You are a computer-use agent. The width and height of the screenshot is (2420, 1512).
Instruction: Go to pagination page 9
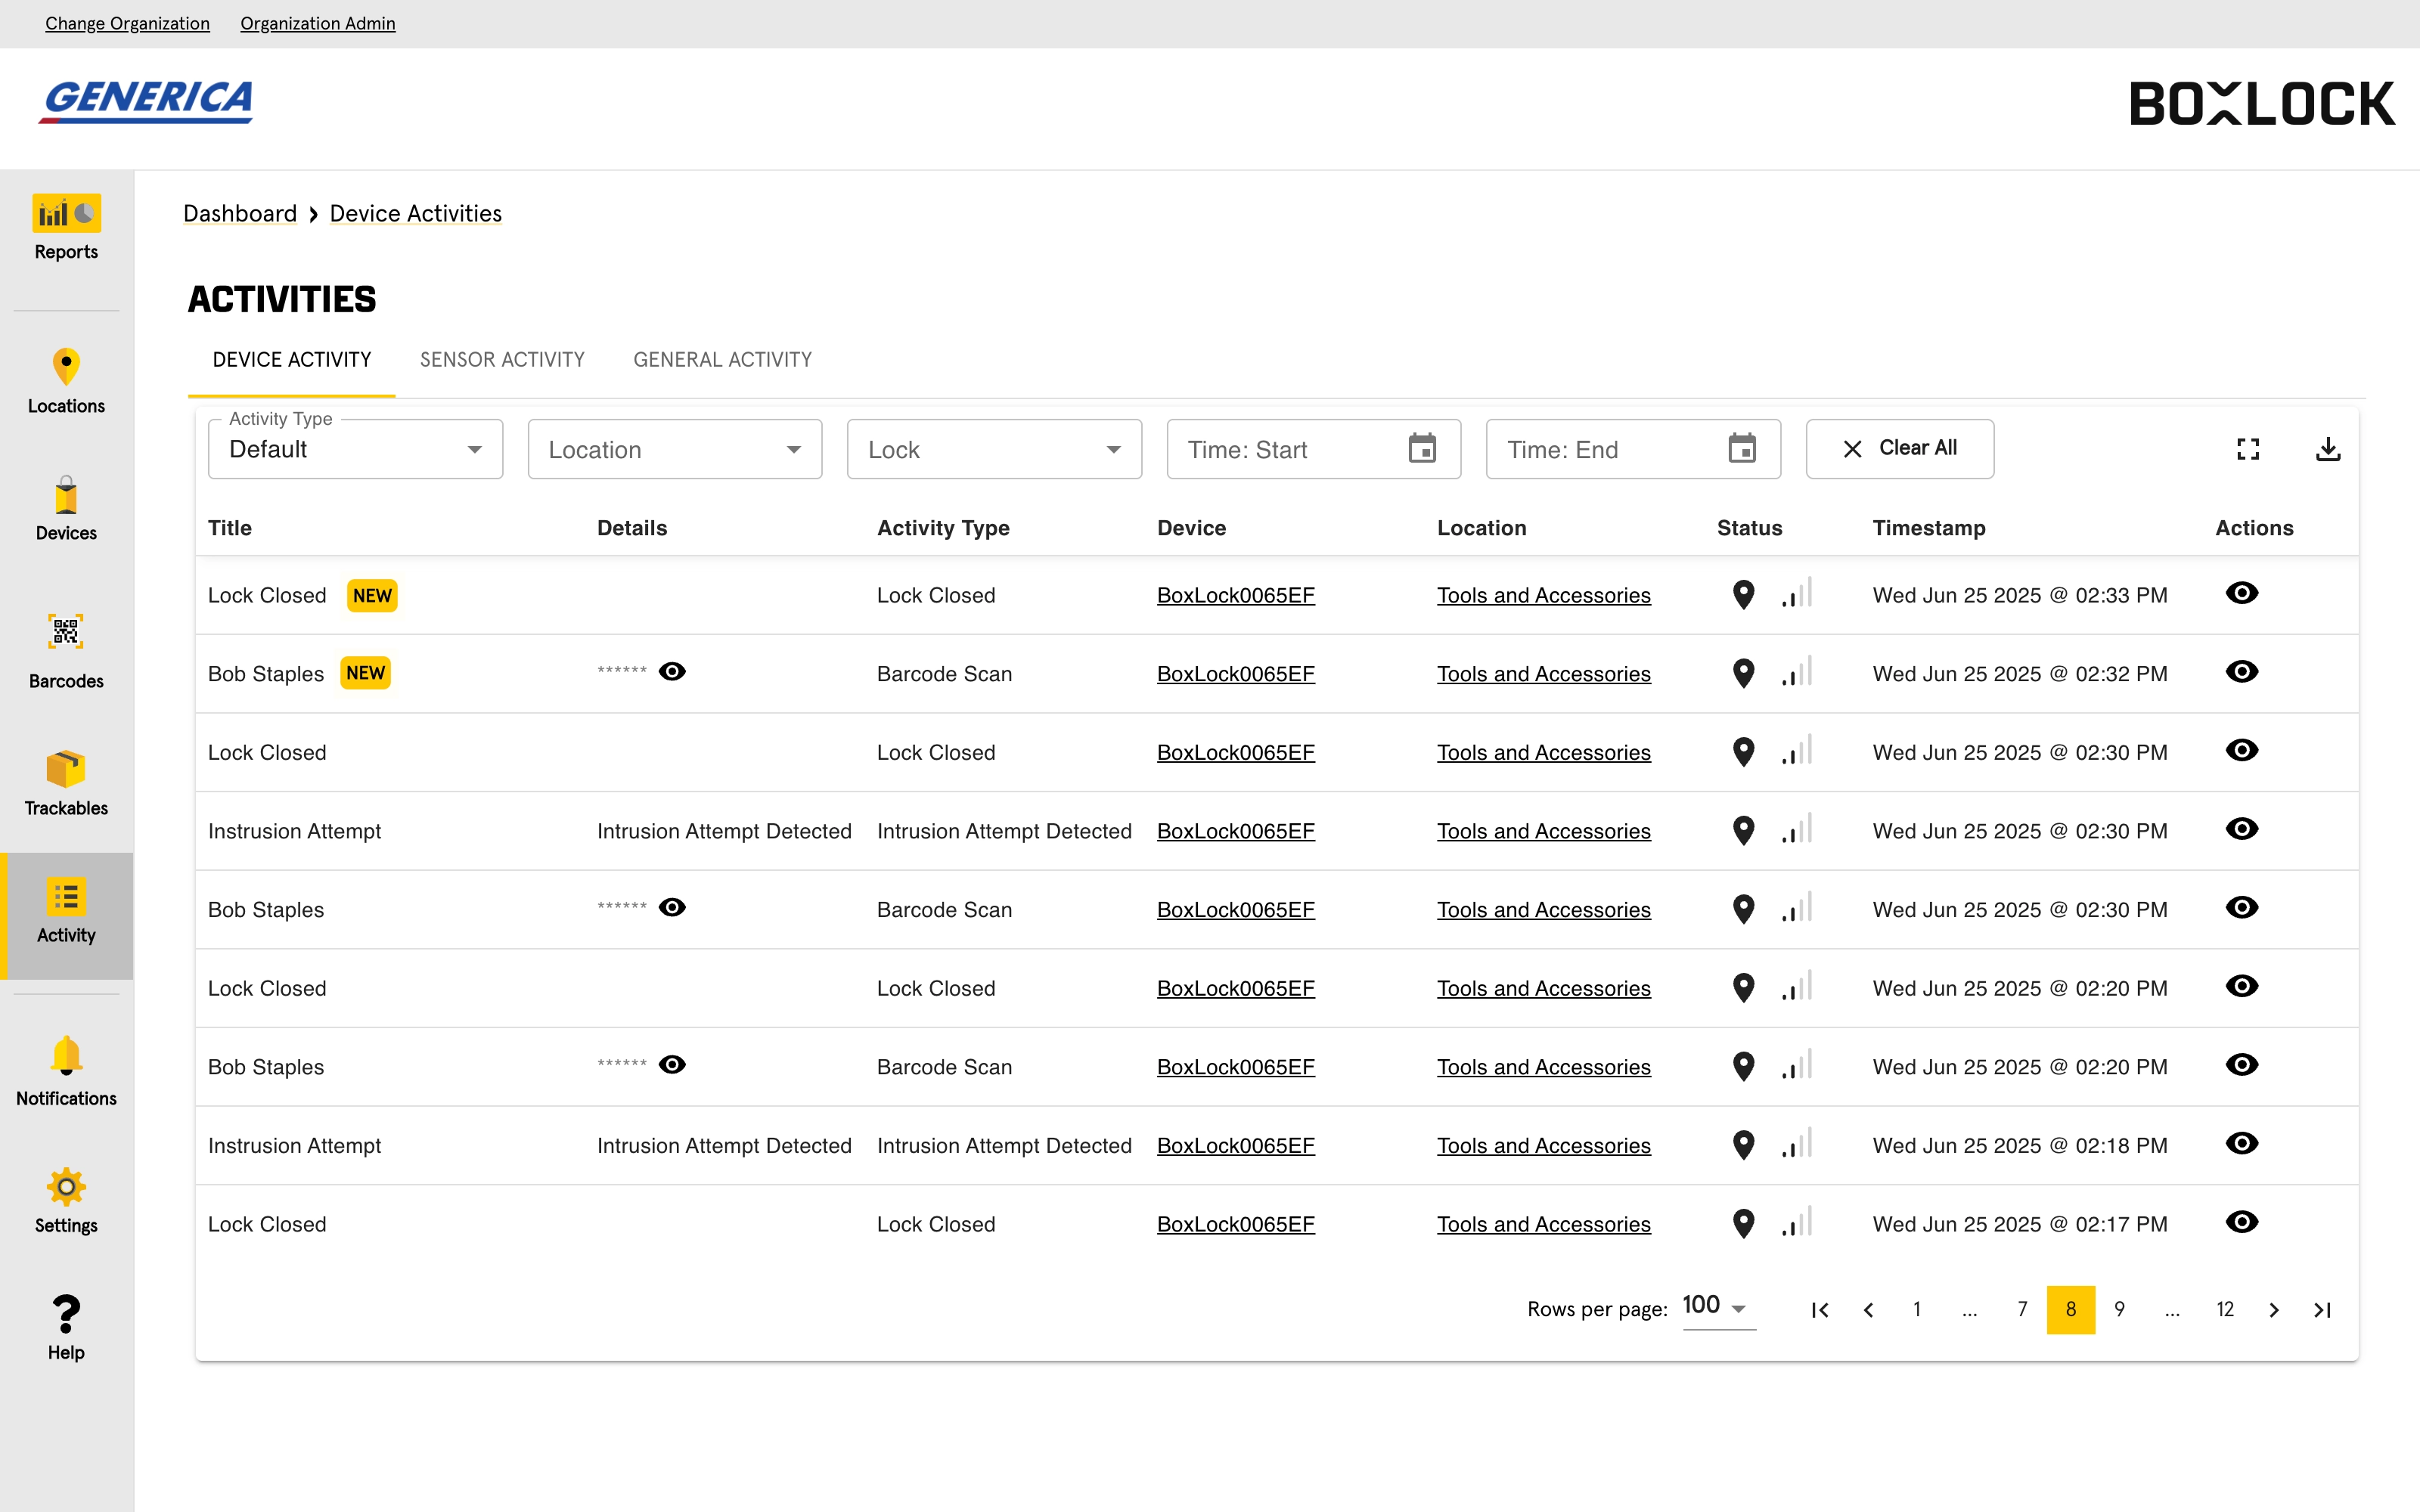(x=2120, y=1309)
